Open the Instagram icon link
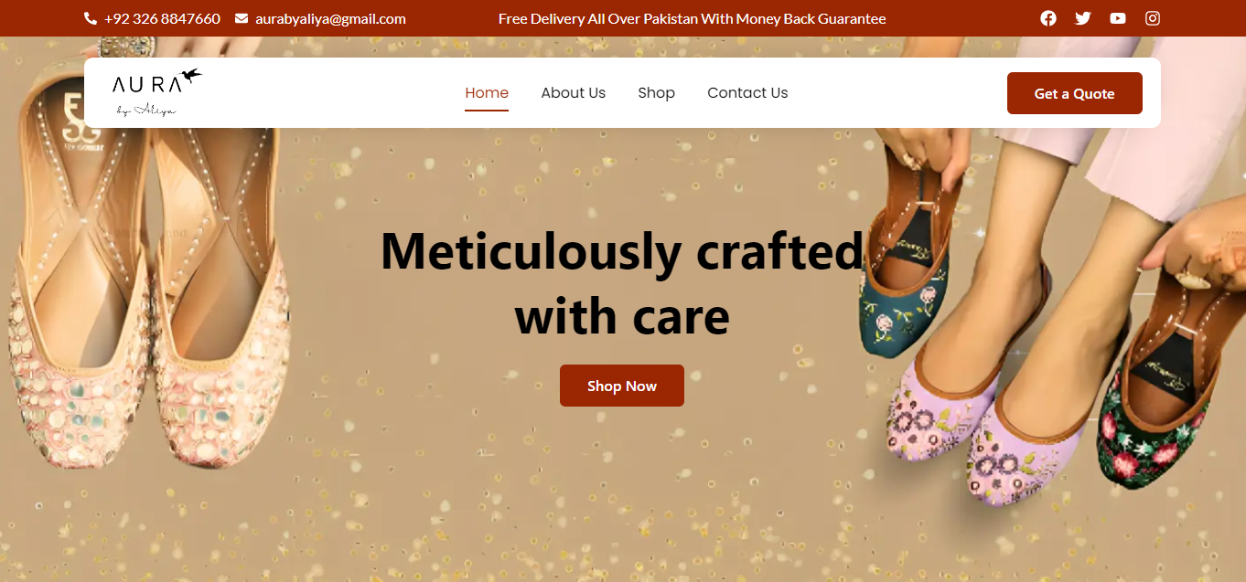Image resolution: width=1246 pixels, height=582 pixels. point(1153,18)
